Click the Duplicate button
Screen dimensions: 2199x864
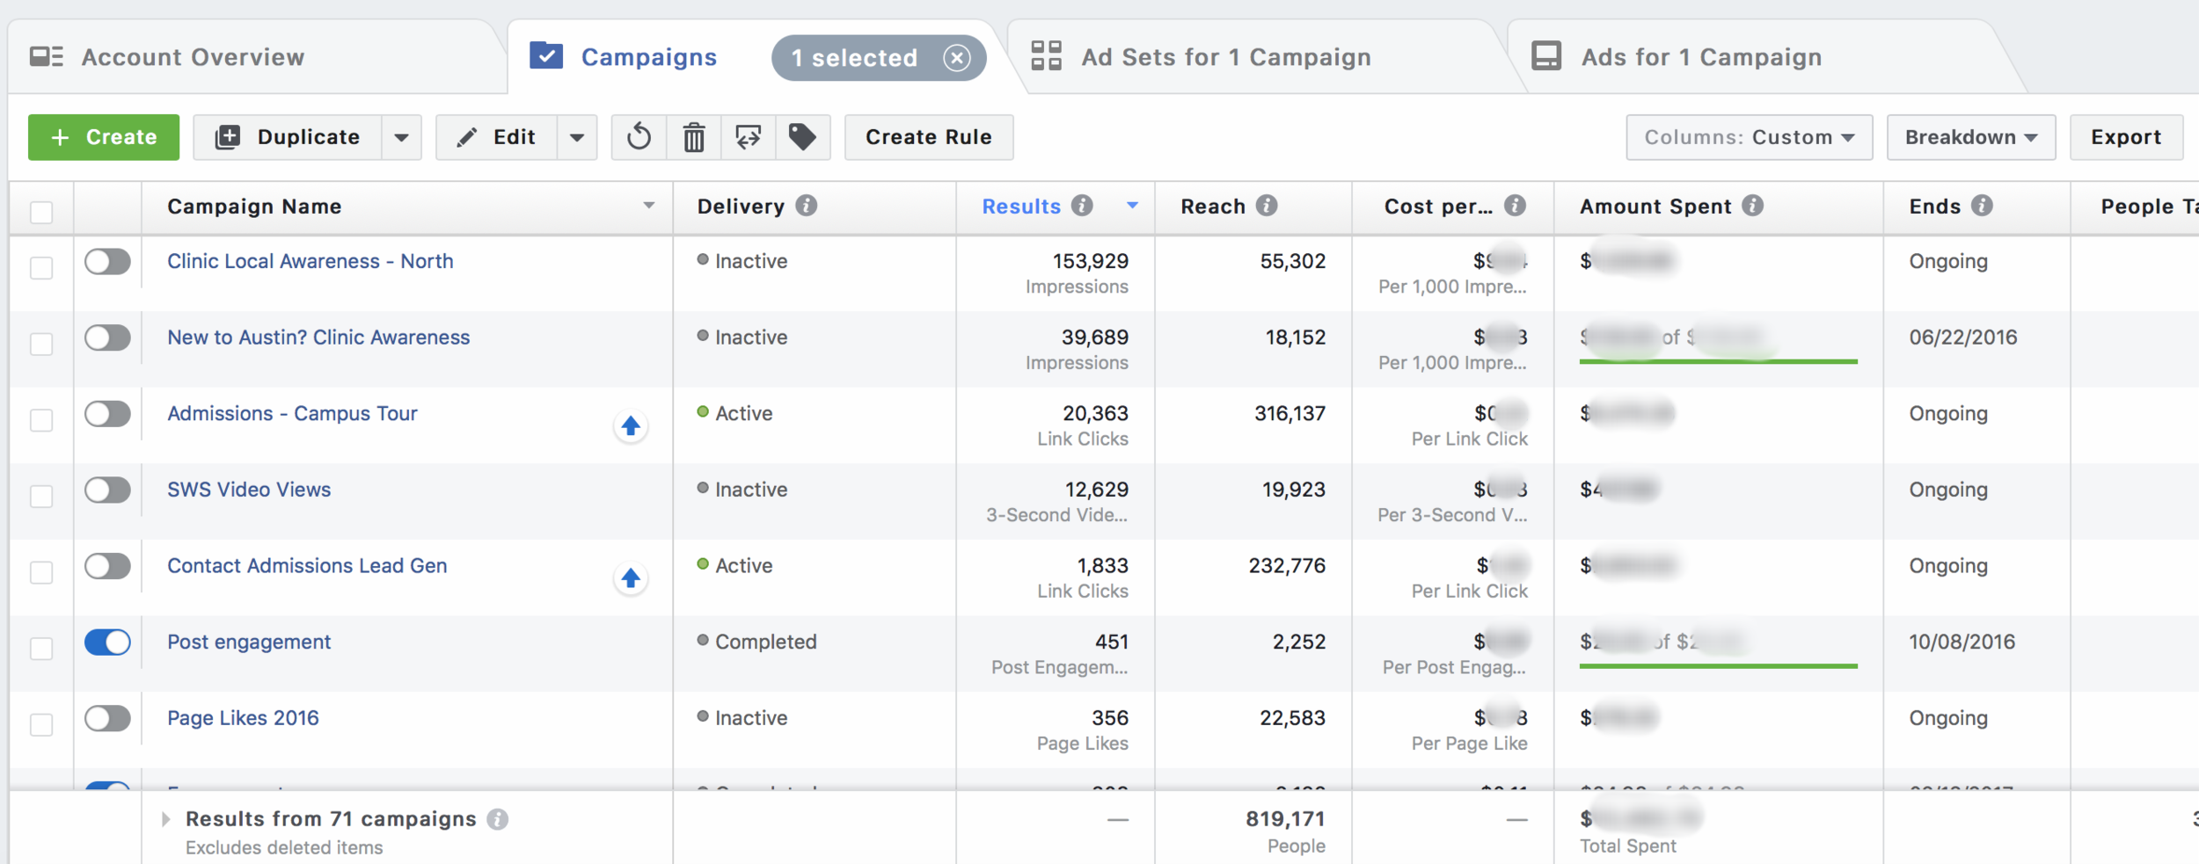(288, 137)
